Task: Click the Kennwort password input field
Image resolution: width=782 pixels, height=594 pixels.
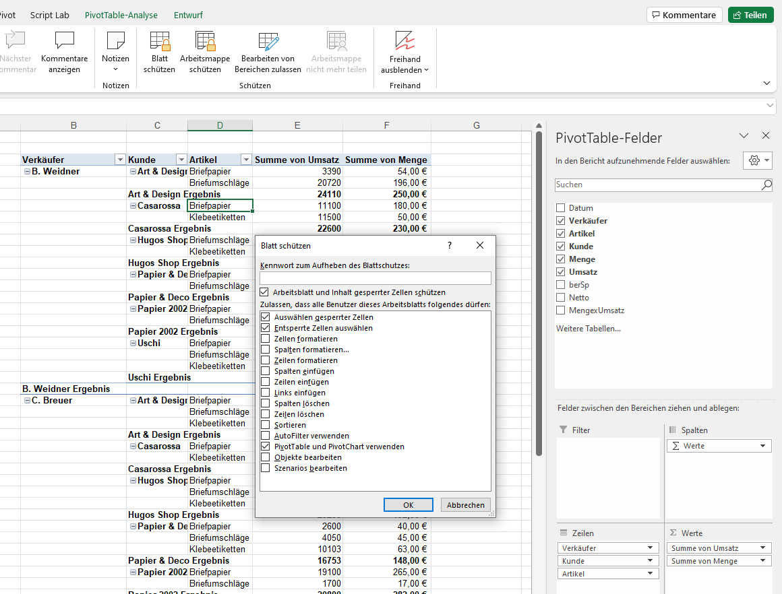Action: 375,278
